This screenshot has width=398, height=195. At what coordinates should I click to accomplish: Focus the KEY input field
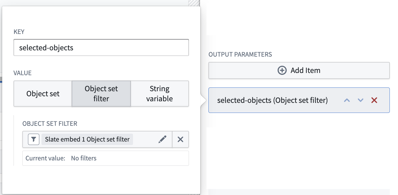(x=101, y=47)
